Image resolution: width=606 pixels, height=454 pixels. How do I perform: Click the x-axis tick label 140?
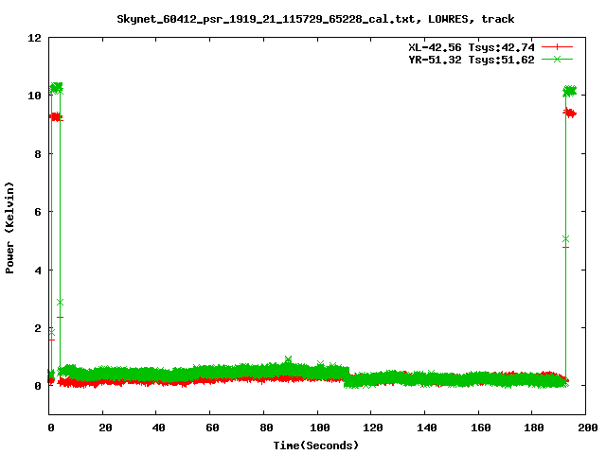pos(427,428)
